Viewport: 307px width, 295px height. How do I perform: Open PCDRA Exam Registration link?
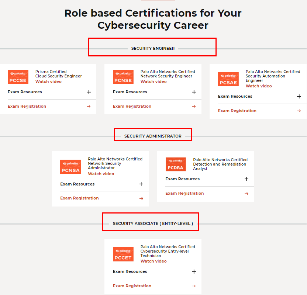click(184, 193)
